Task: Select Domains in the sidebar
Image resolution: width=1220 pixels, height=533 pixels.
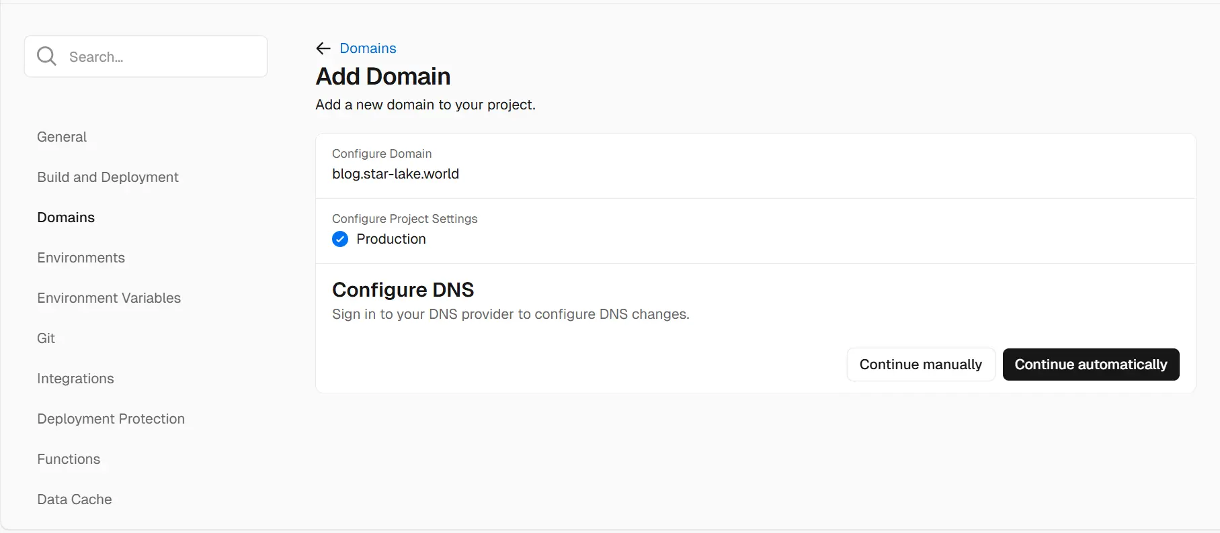Action: click(66, 217)
